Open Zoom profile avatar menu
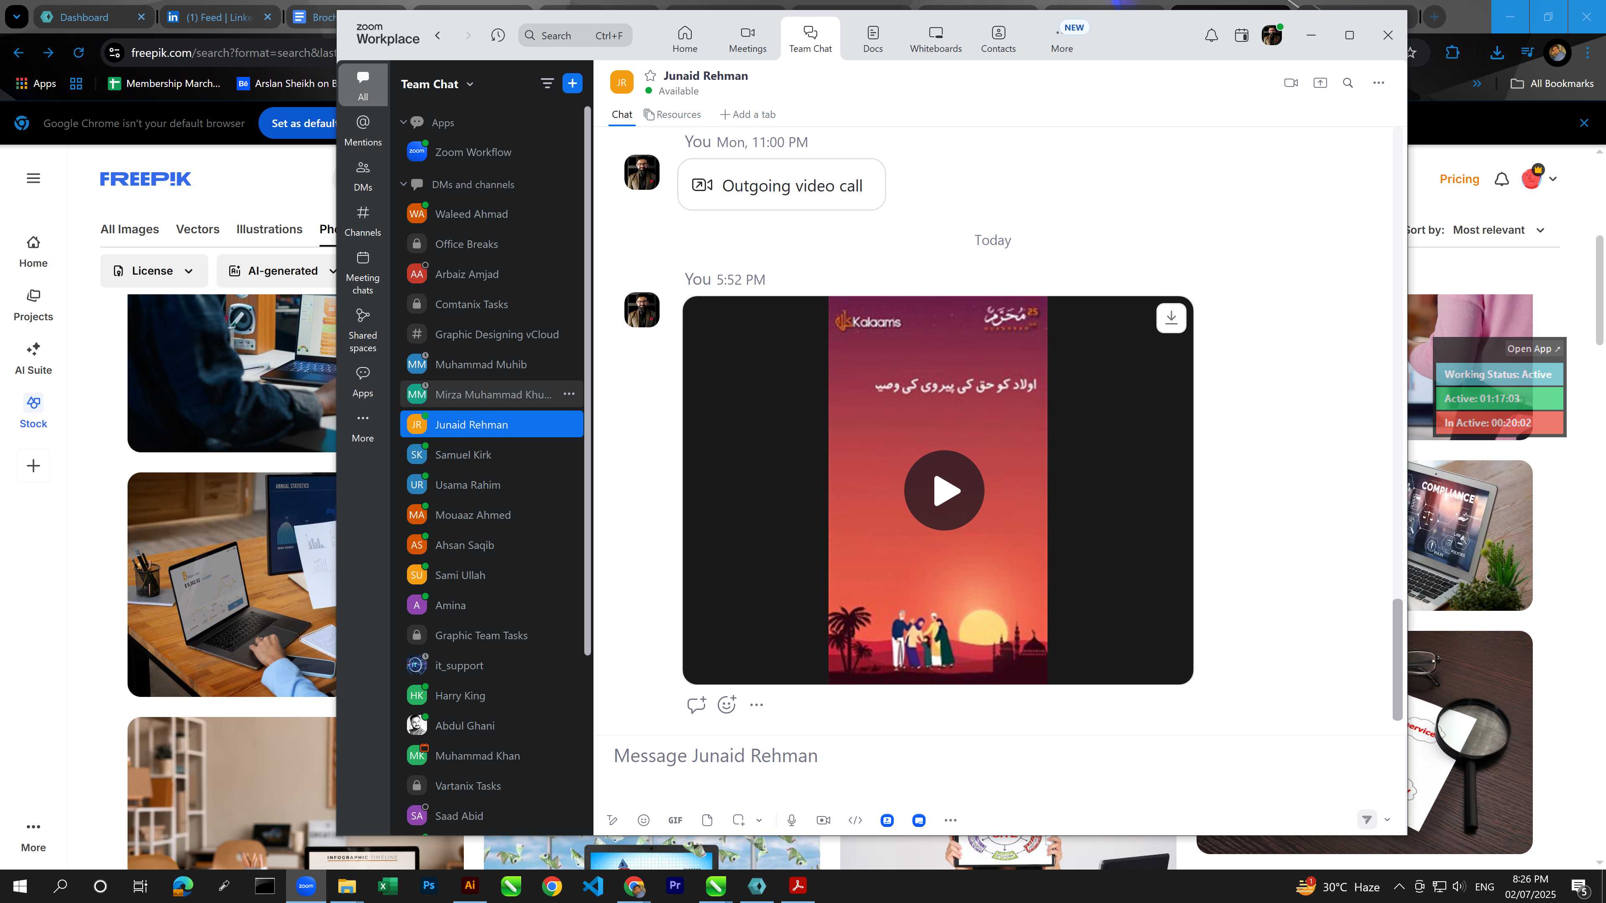 click(x=1271, y=36)
